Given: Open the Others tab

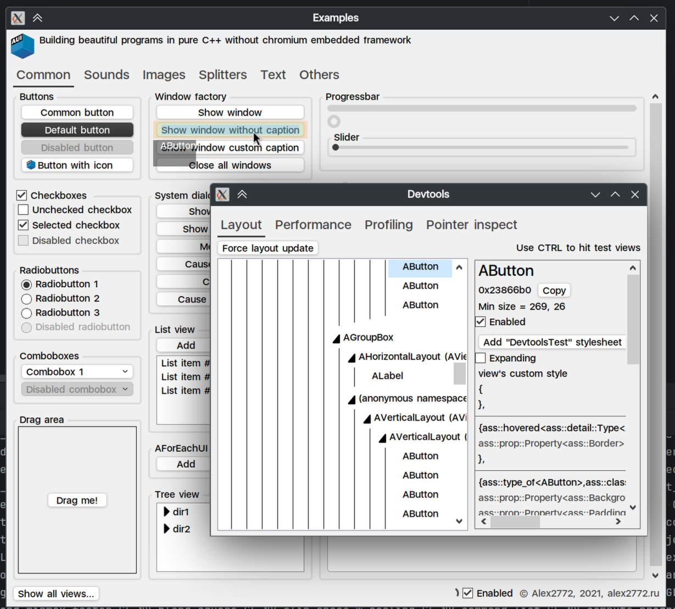Looking at the screenshot, I should pyautogui.click(x=319, y=75).
